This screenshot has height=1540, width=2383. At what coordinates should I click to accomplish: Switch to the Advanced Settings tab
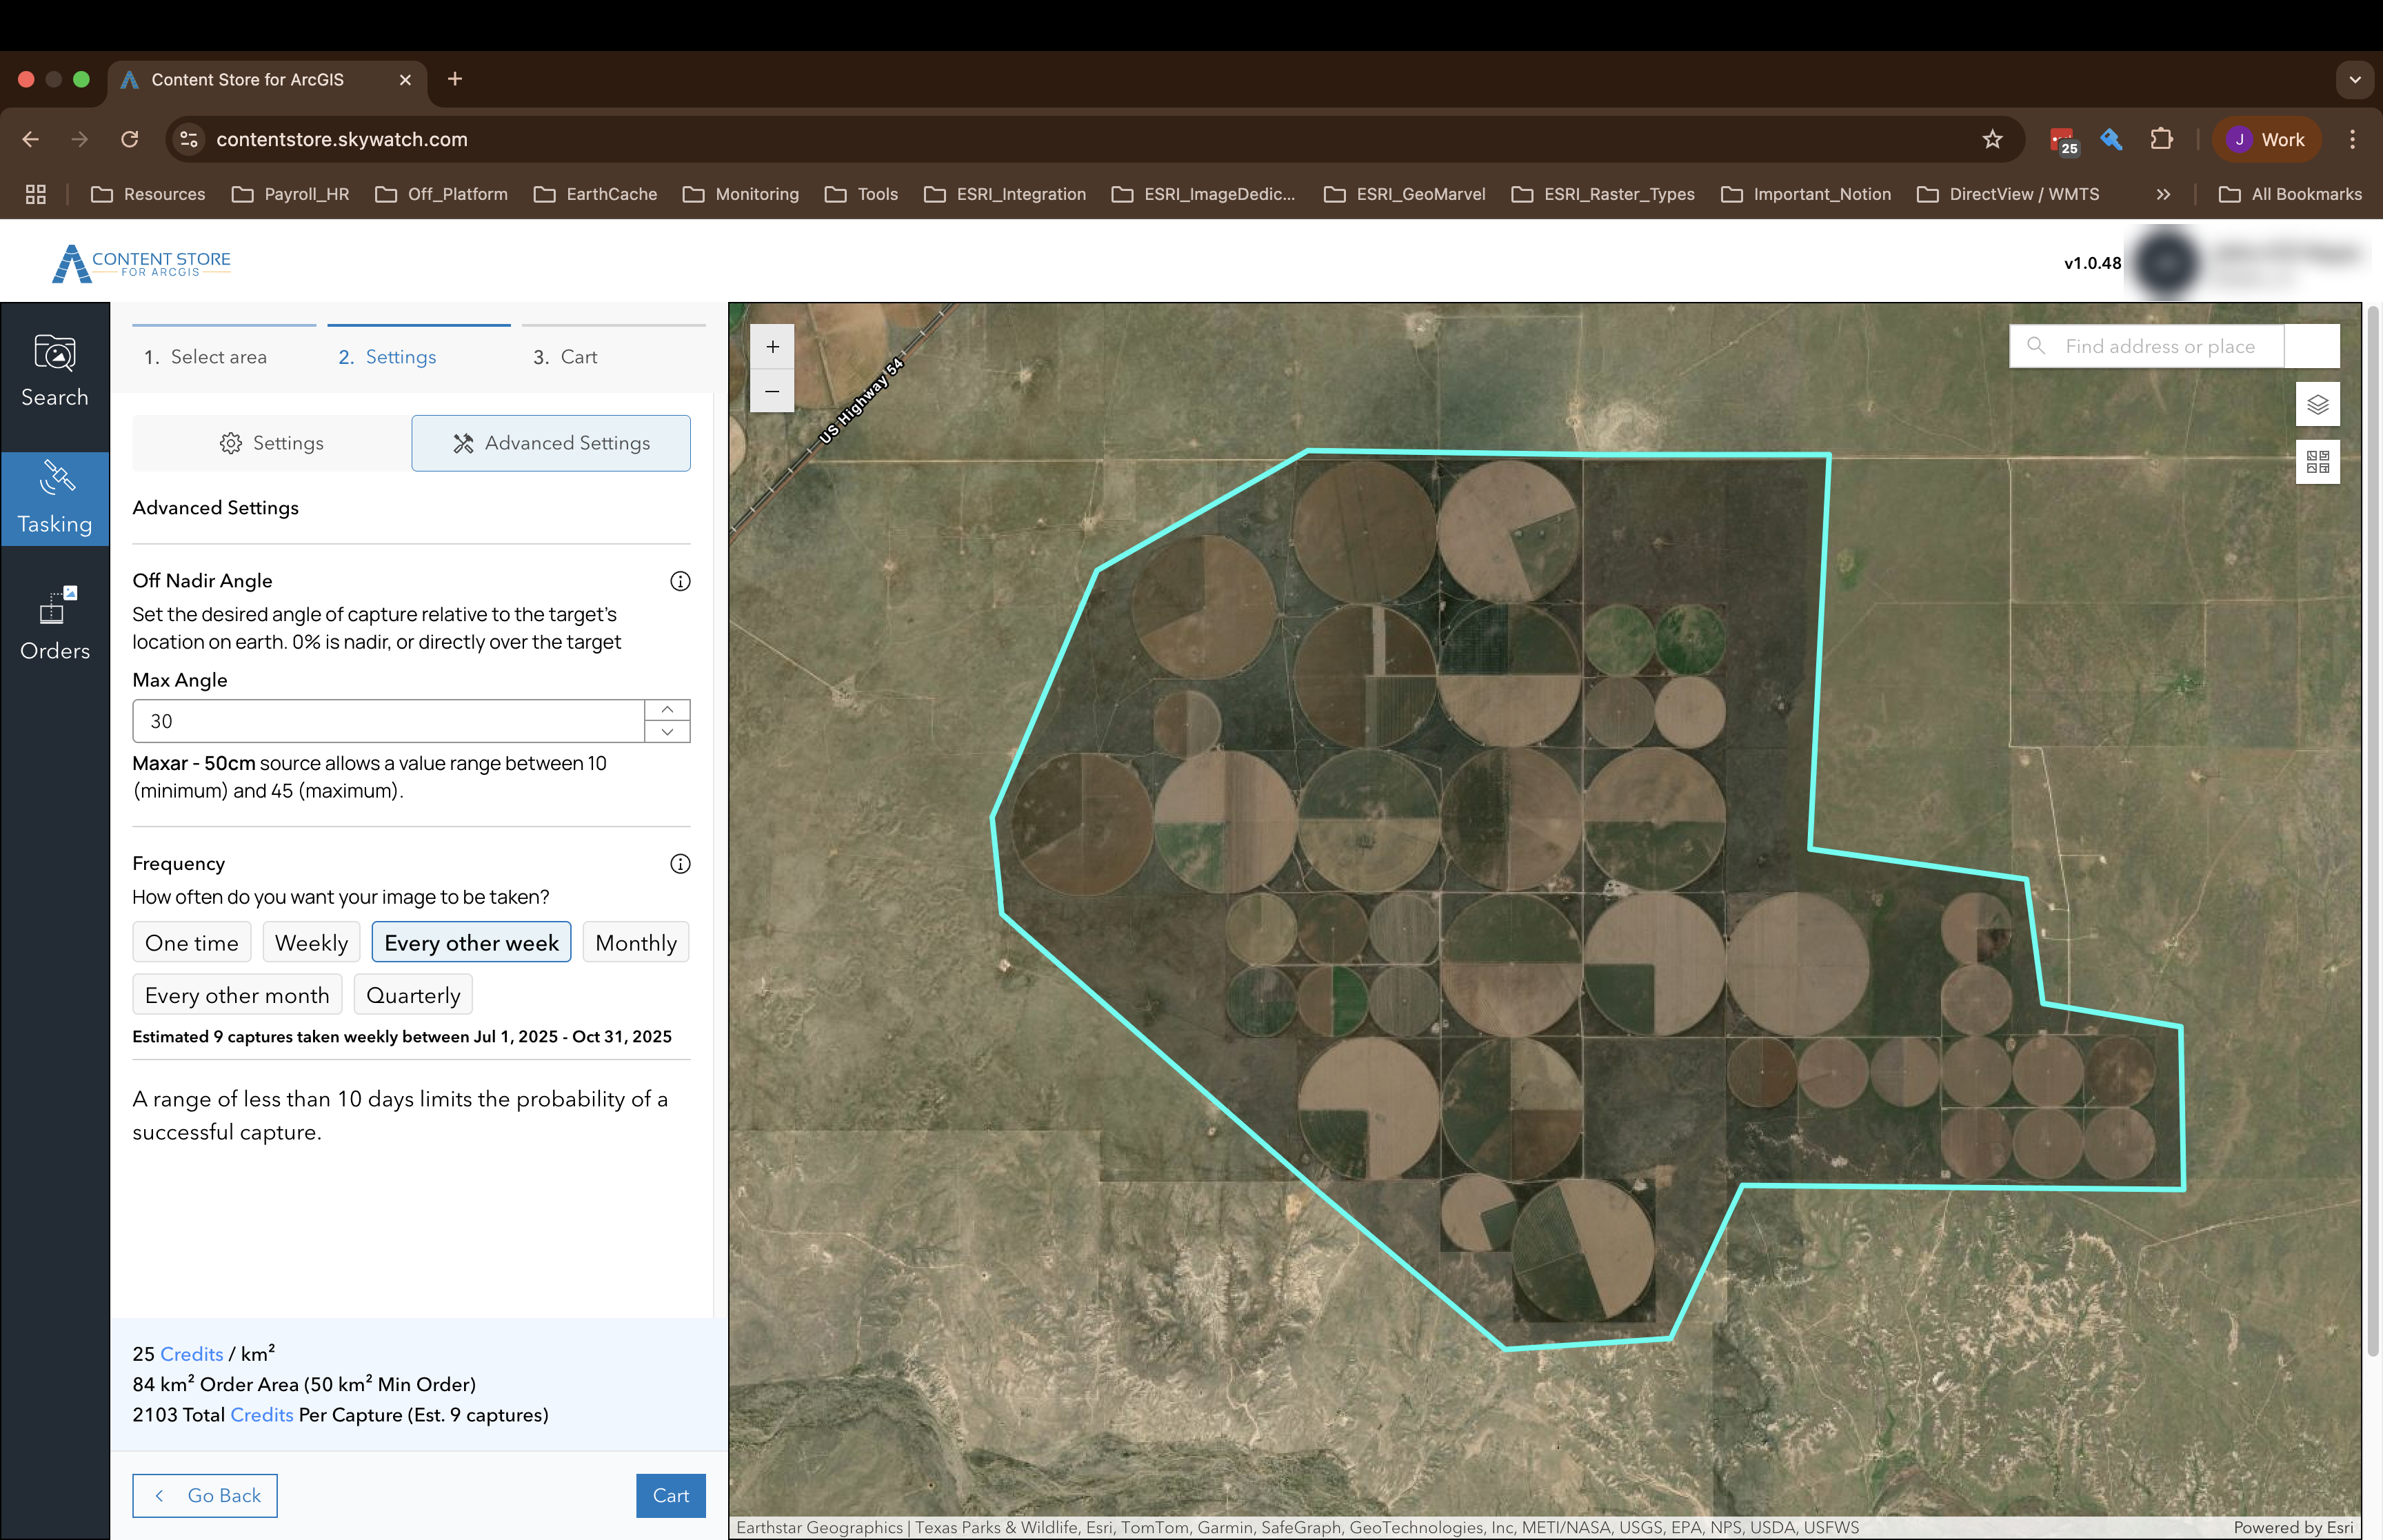pyautogui.click(x=550, y=443)
